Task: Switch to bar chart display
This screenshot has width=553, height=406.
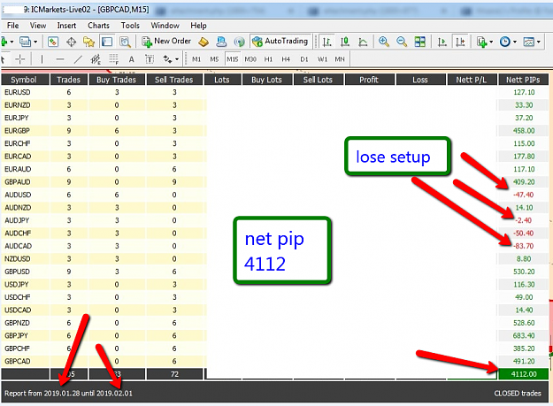Action: coord(326,42)
